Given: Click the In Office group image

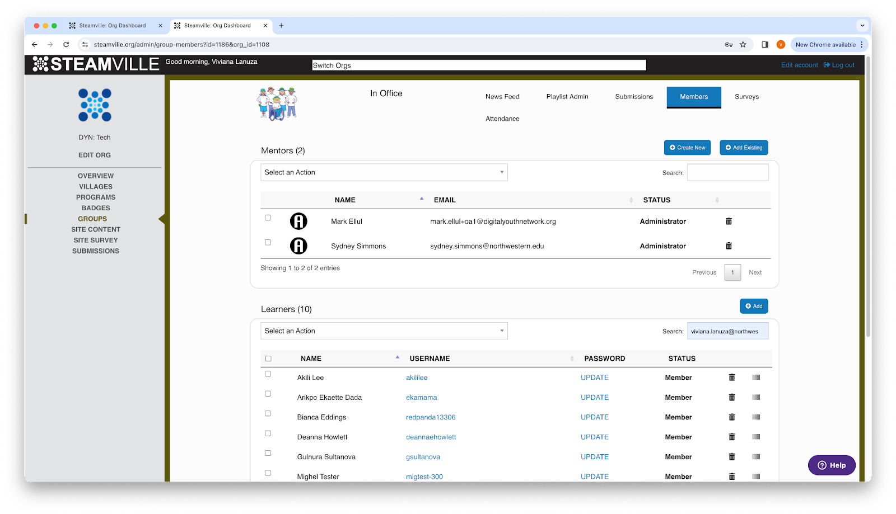Looking at the screenshot, I should [277, 103].
